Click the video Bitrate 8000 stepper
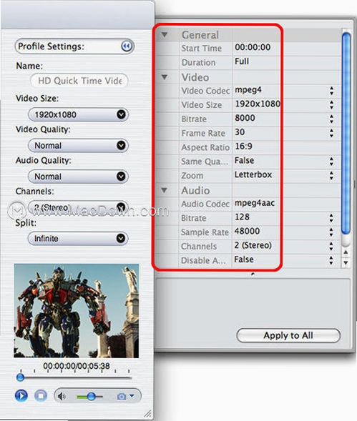This screenshot has width=357, height=421. tap(331, 119)
